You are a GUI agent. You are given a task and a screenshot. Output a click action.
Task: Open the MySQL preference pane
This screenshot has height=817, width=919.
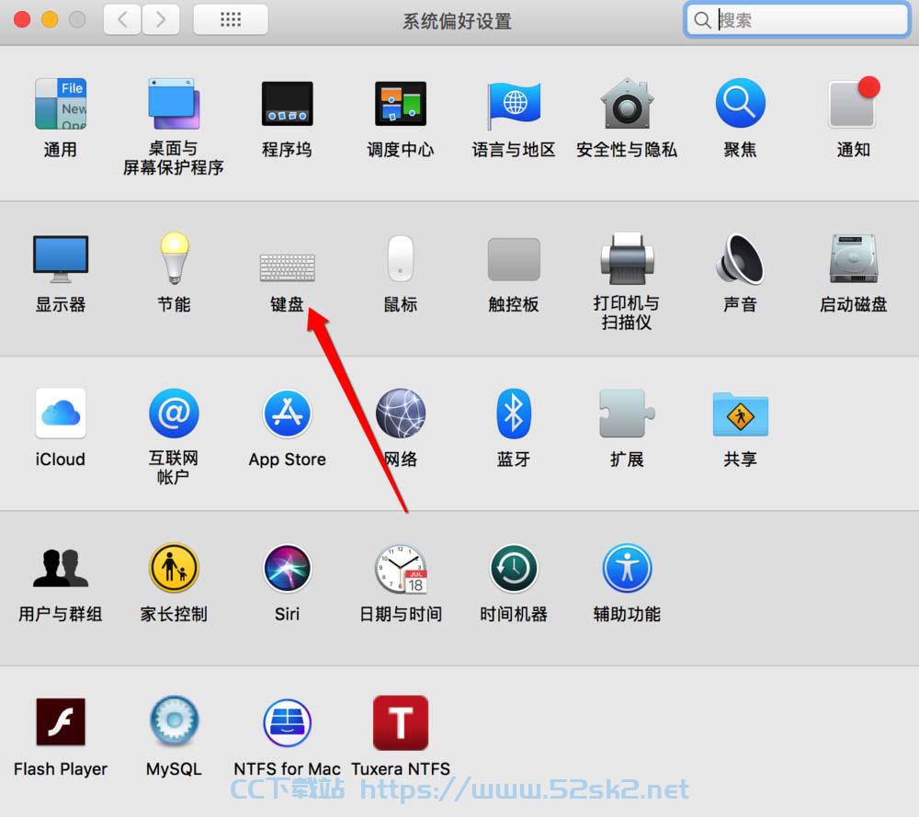[174, 721]
